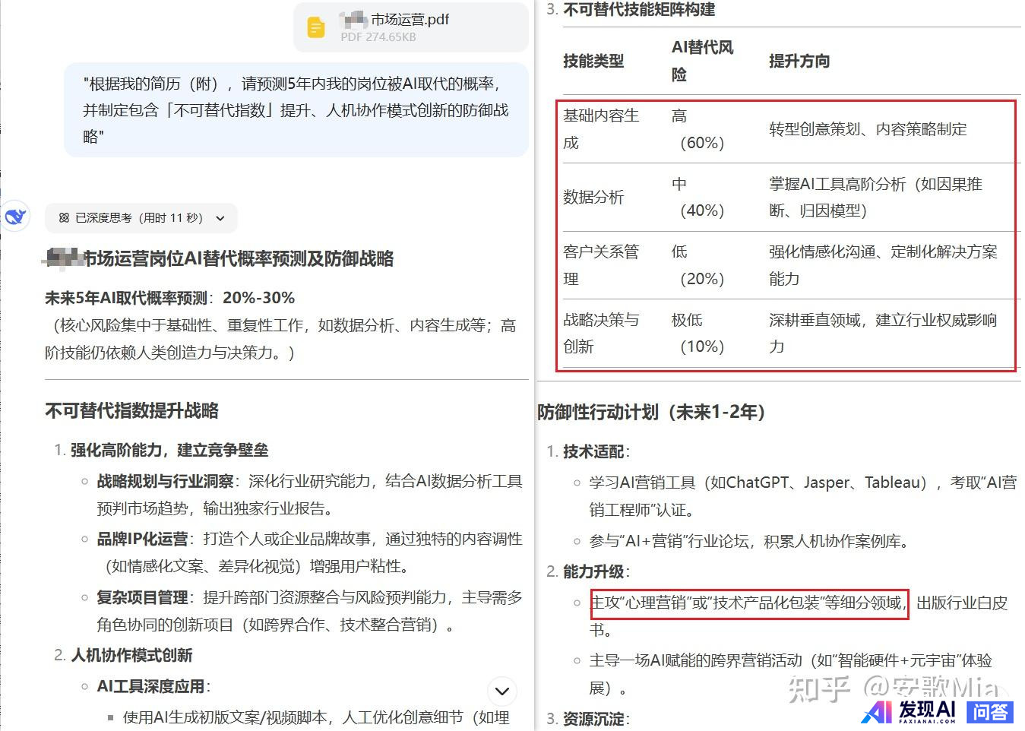The height and width of the screenshot is (731, 1025).
Task: Click the DeepSeek whale avatar icon
Action: click(15, 217)
